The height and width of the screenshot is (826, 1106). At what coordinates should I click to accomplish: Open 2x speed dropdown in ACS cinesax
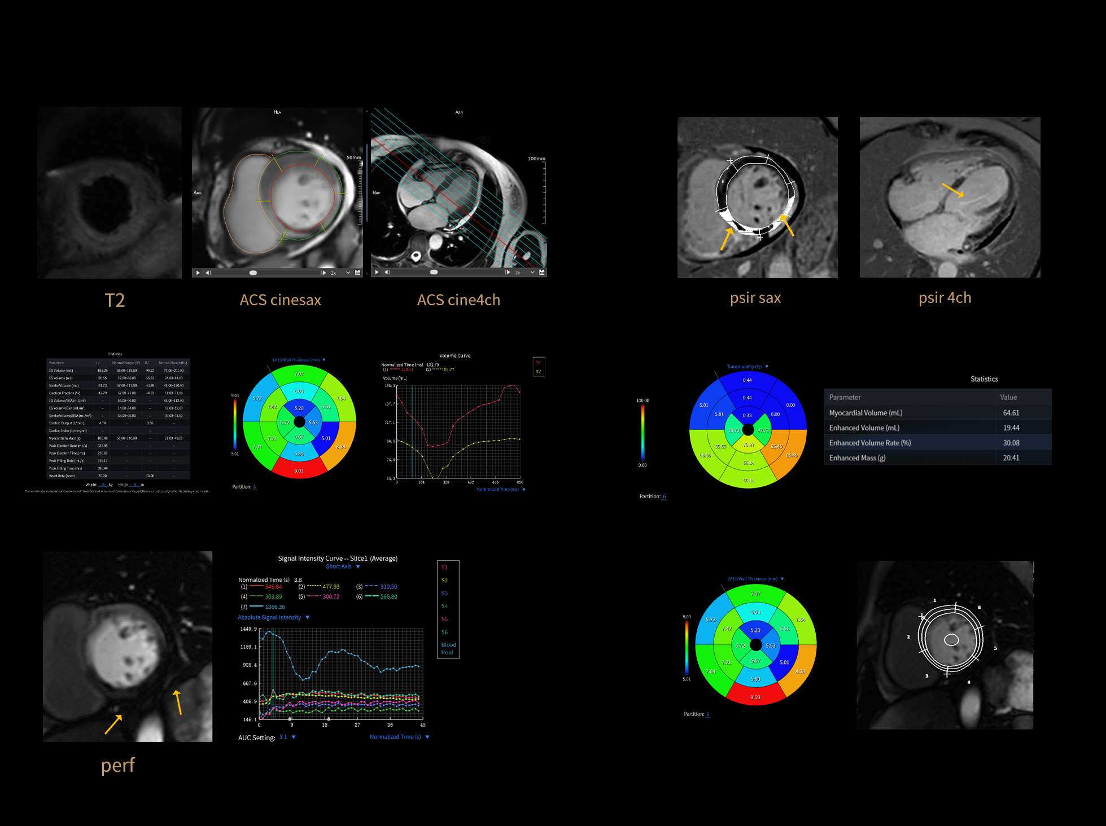coord(348,273)
